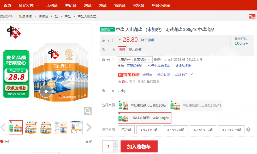This screenshot has height=154, width=257.
Task: Go to 调味品 breadcrumb
Action: tap(43, 16)
